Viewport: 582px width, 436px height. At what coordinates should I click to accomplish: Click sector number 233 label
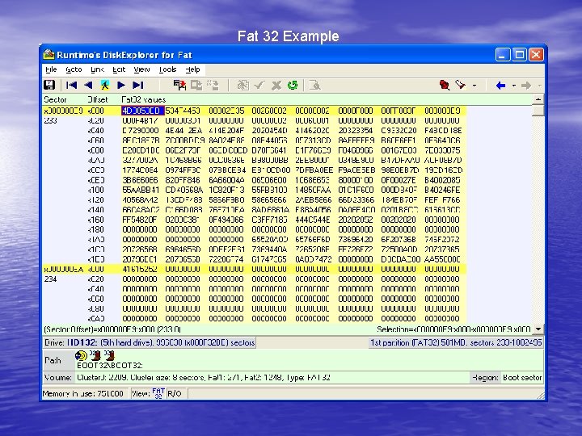click(x=50, y=120)
